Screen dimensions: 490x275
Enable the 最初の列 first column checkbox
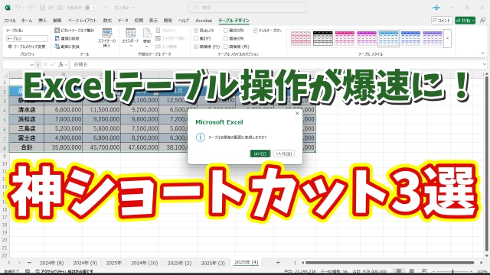pos(226,31)
